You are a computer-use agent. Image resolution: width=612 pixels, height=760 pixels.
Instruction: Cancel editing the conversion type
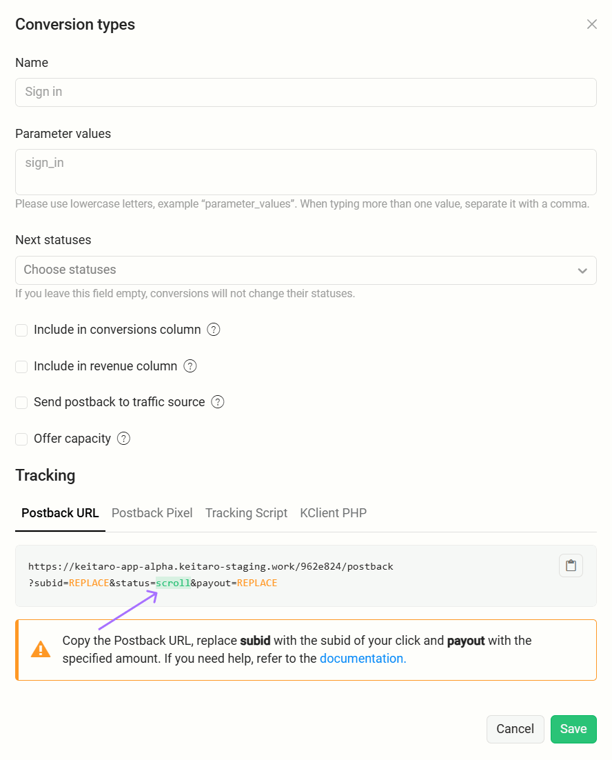pos(515,729)
